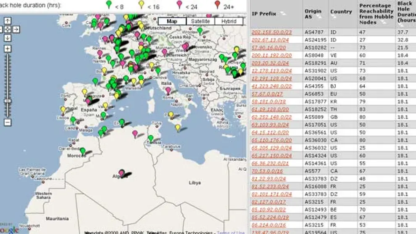Pan the map up with arrow
The height and width of the screenshot is (234, 416).
tap(8, 21)
